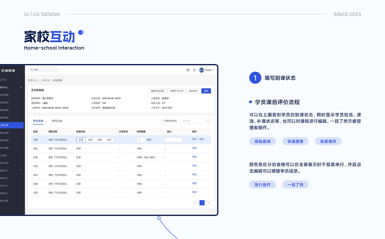
Task: Open 工作台 in the sidebar
Action: coord(3,80)
